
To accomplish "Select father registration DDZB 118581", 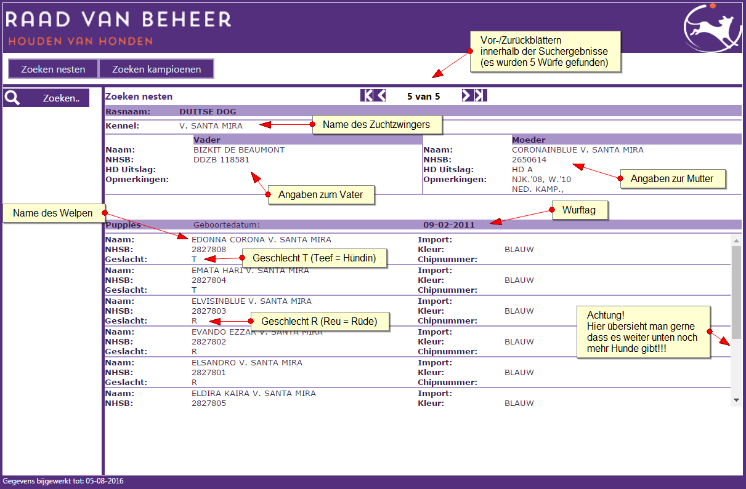I will [221, 159].
